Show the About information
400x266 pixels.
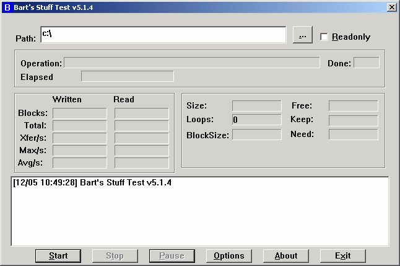pyautogui.click(x=286, y=255)
